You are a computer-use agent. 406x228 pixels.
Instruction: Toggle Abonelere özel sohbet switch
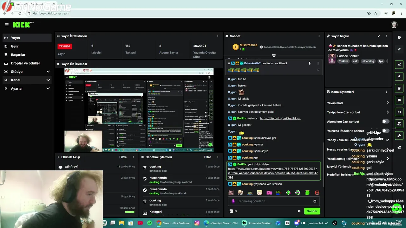(x=385, y=122)
